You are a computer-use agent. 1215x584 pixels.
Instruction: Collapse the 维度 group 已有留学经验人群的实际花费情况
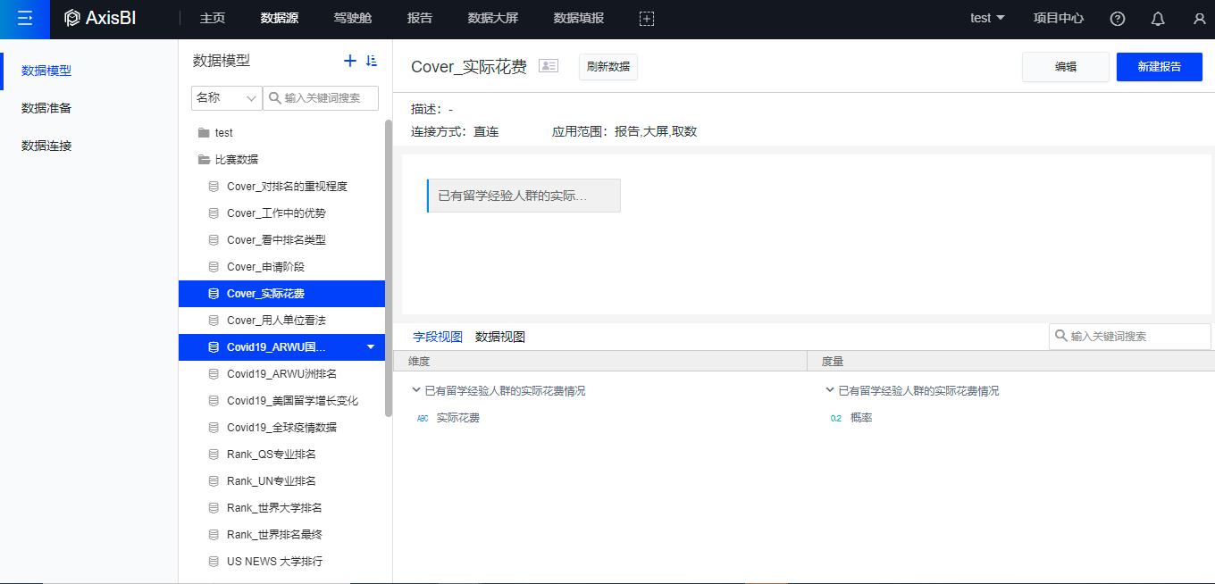(416, 390)
